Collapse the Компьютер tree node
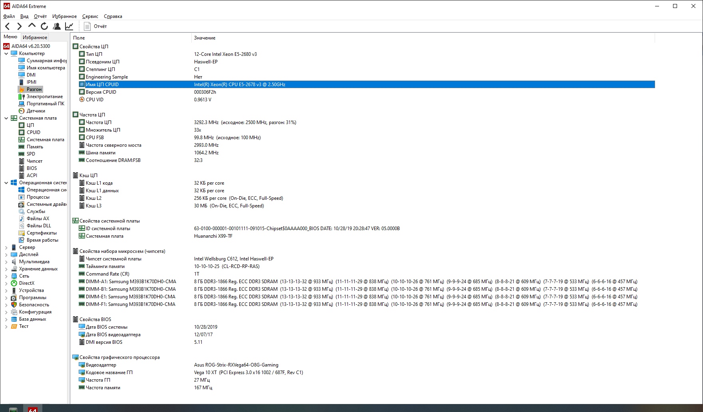This screenshot has width=703, height=412. [x=6, y=53]
